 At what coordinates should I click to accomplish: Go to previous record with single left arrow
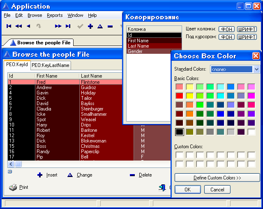click(x=28, y=26)
